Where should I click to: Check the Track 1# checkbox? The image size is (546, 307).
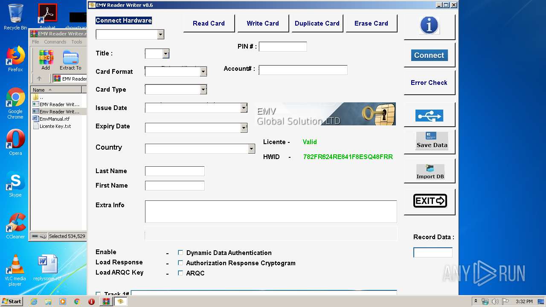pos(98,294)
